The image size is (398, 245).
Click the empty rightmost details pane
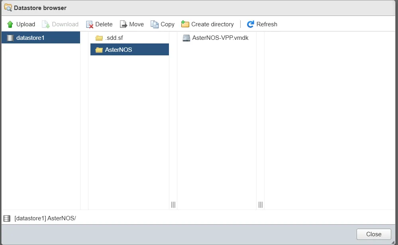pos(330,120)
